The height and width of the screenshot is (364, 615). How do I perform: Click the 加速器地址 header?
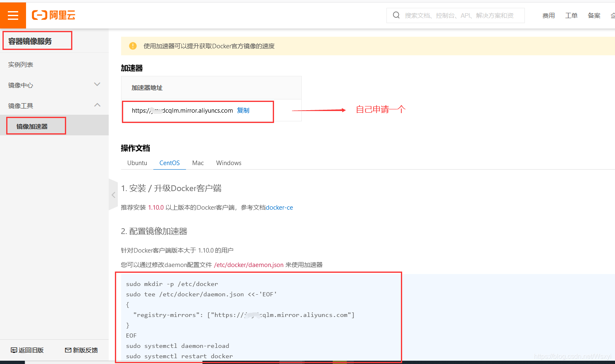[x=147, y=87]
